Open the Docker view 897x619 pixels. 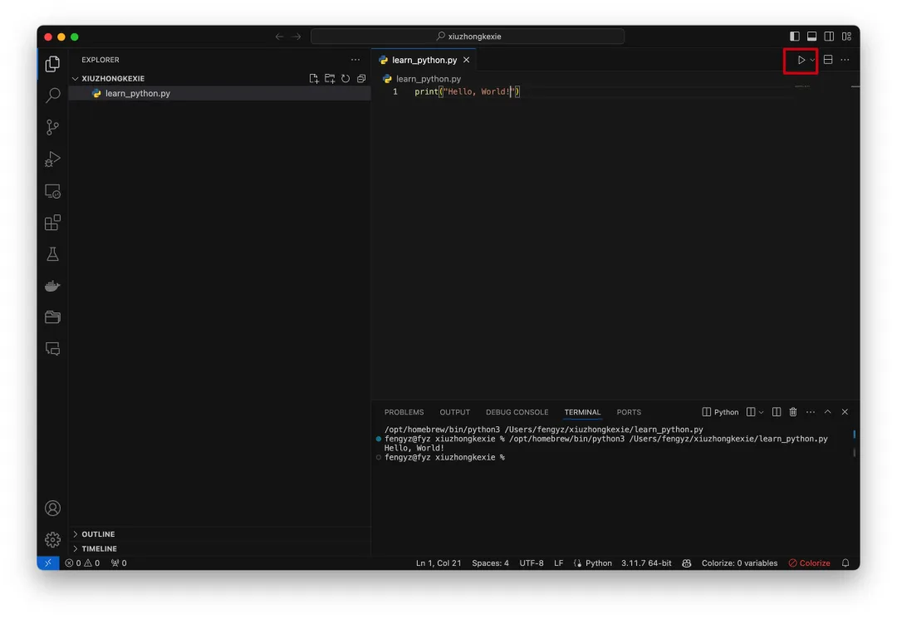pos(52,286)
